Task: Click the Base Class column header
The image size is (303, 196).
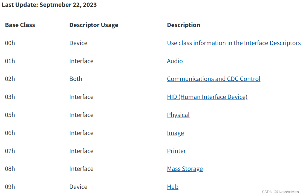Action: 20,25
